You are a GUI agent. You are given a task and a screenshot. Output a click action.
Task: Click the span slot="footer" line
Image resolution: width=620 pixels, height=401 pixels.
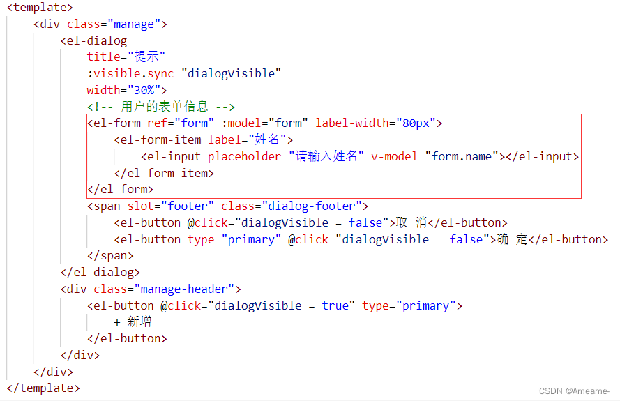pyautogui.click(x=228, y=206)
